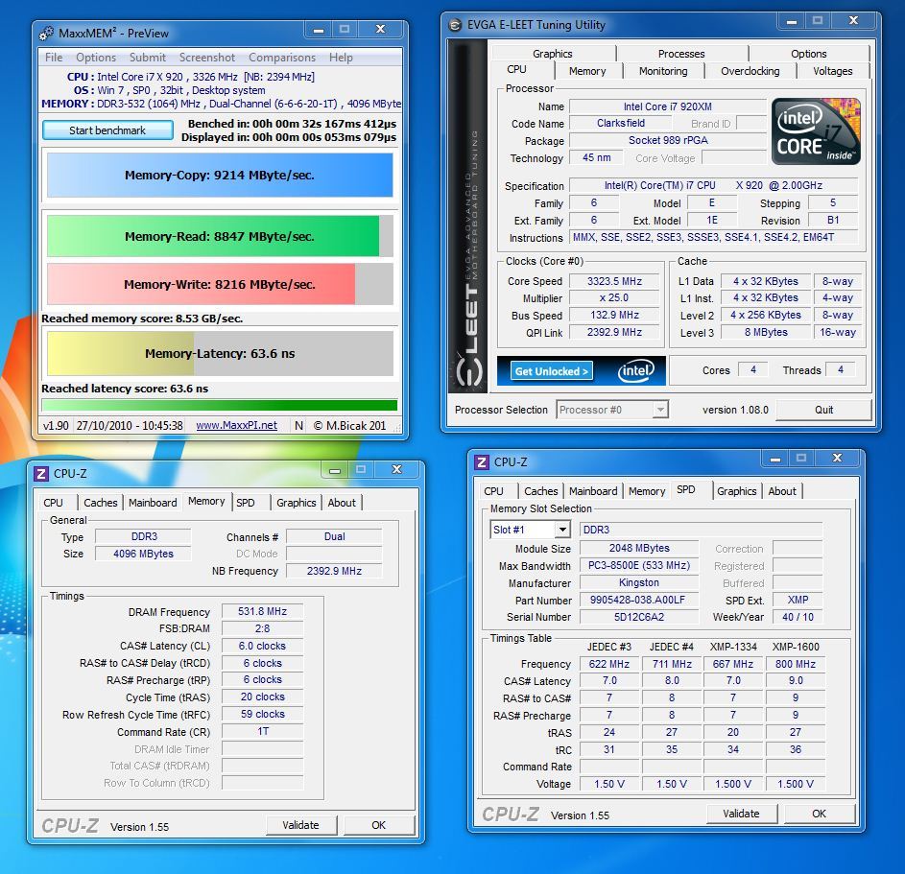The width and height of the screenshot is (905, 874).
Task: Click the EVGA E-LEET title bar logo icon
Action: pyautogui.click(x=456, y=25)
